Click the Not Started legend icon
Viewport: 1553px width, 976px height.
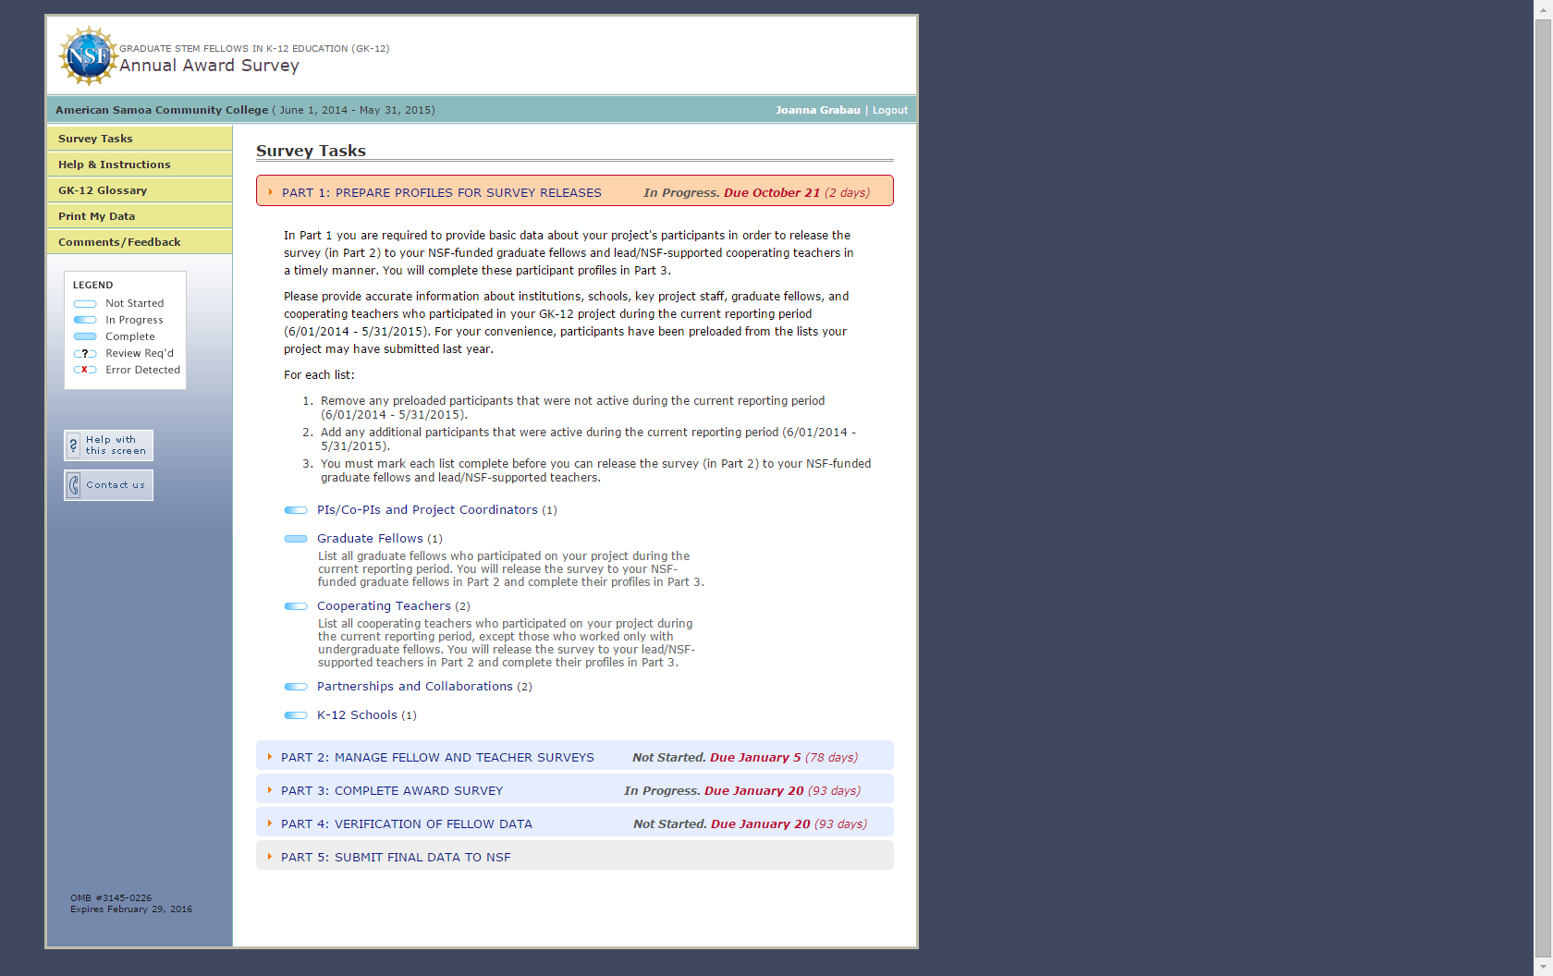(x=85, y=304)
